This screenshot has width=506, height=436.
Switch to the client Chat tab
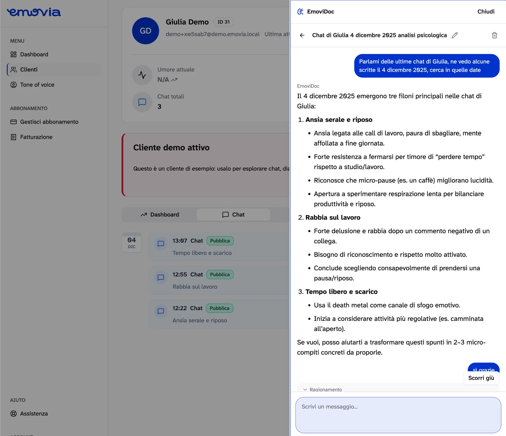tap(233, 215)
